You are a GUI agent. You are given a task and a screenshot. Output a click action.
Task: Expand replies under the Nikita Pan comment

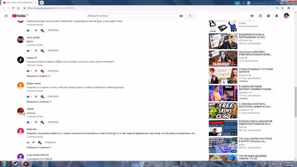(39, 148)
